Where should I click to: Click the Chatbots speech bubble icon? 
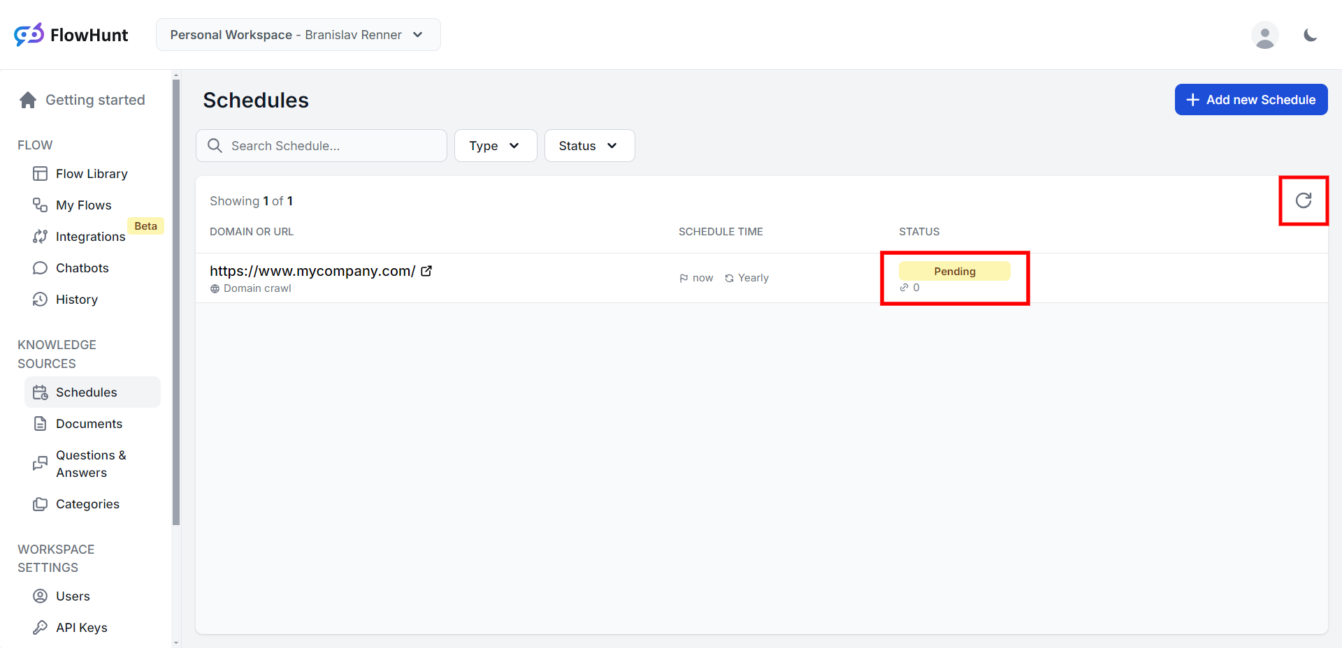click(40, 268)
